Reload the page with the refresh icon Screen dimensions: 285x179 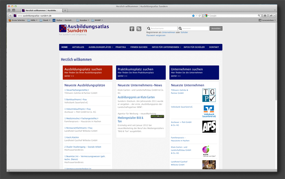(x=199, y=16)
